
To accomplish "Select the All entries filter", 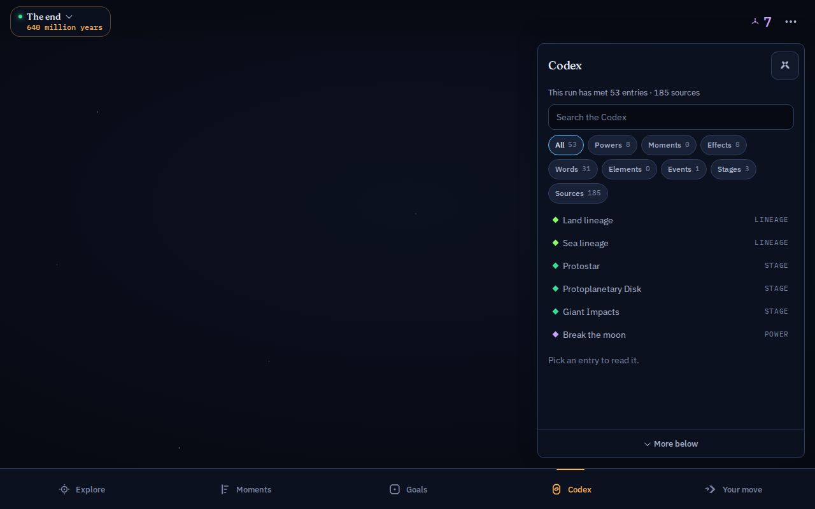I will 566,145.
